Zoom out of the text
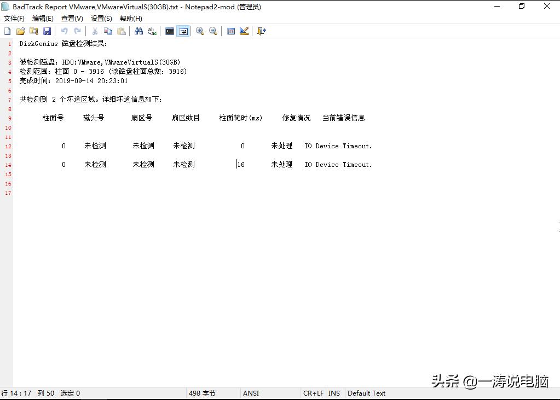This screenshot has width=560, height=400. click(x=213, y=31)
